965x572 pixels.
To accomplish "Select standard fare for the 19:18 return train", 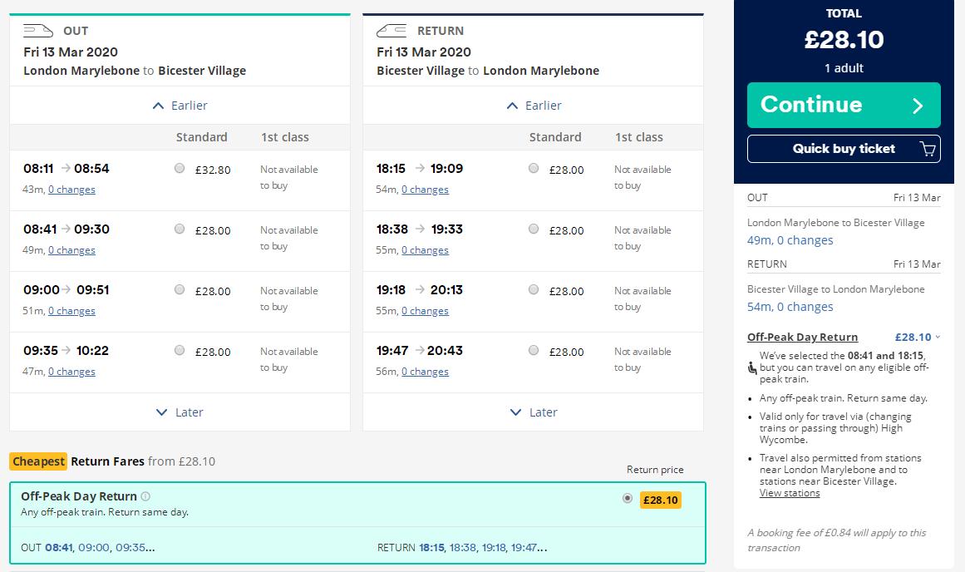I will coord(534,289).
